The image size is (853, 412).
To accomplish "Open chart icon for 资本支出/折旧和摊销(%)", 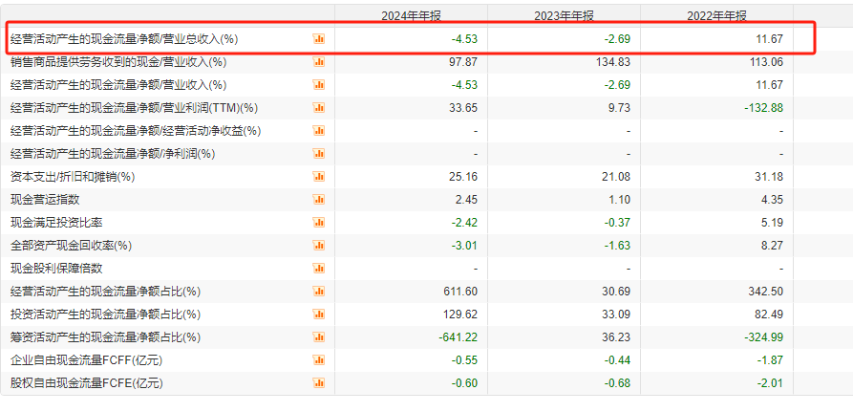I will point(318,177).
